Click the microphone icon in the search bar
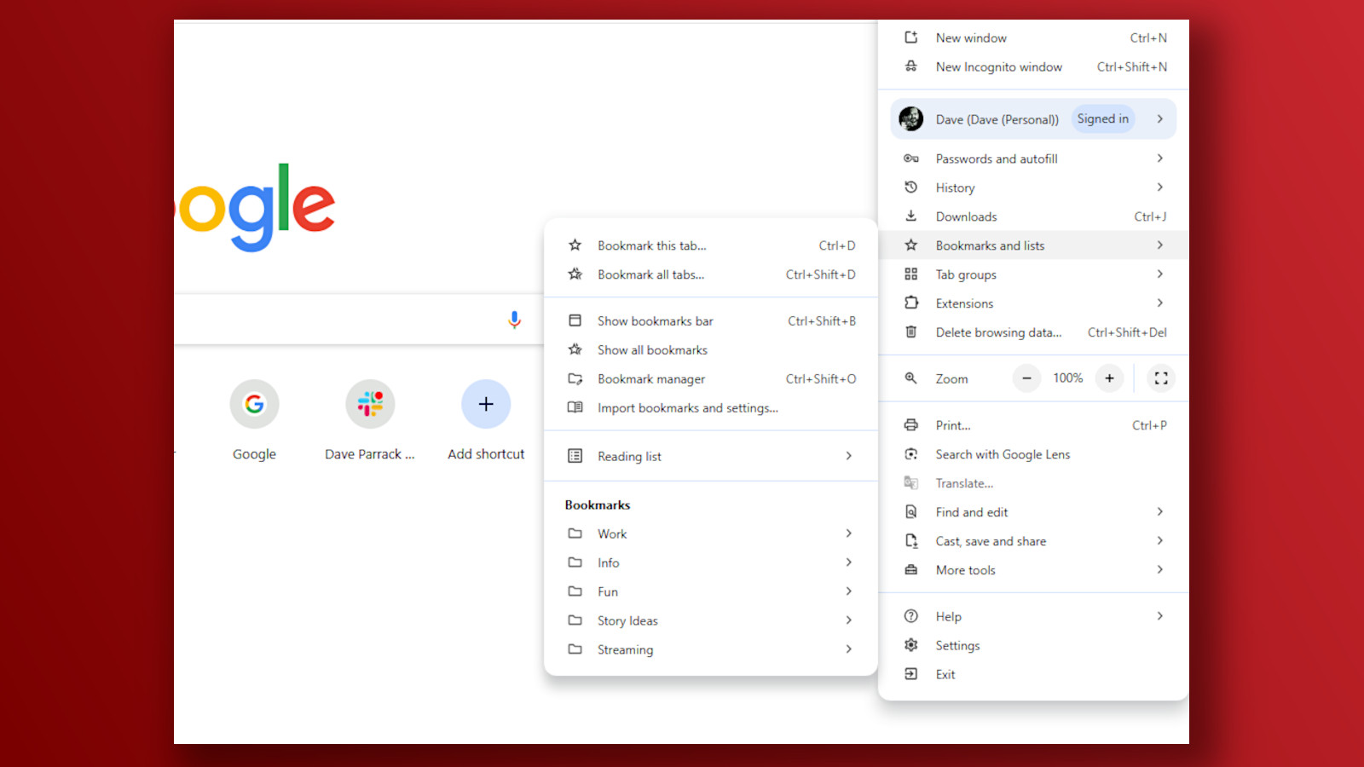This screenshot has height=767, width=1364. 515,319
